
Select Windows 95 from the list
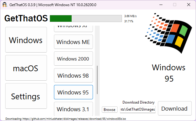coord(73,92)
